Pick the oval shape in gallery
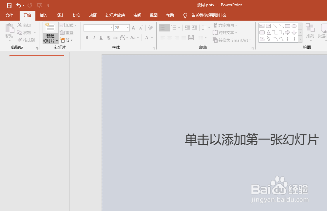 294,26
